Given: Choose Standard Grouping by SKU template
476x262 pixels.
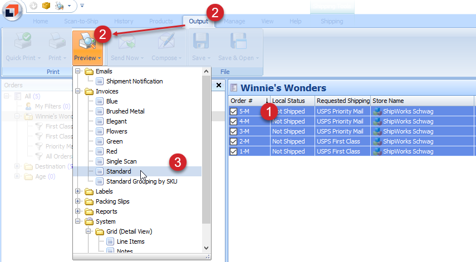Looking at the screenshot, I should click(141, 181).
